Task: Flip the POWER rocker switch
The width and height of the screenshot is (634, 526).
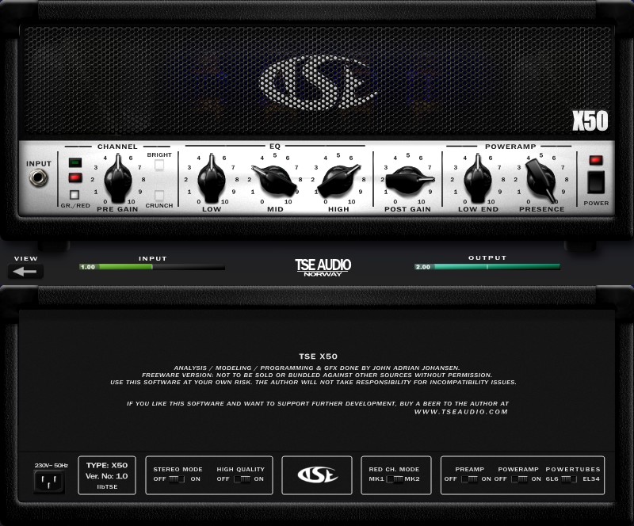Action: 596,182
